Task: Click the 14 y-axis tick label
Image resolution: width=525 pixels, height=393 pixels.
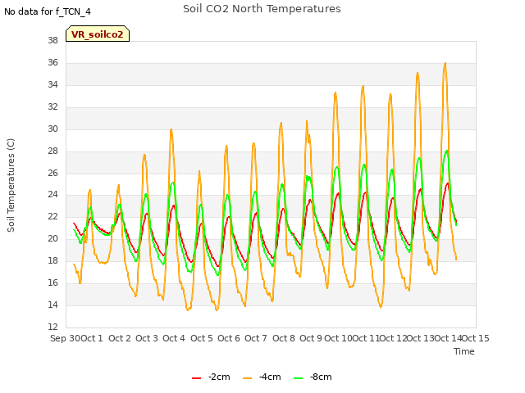Action: click(52, 305)
